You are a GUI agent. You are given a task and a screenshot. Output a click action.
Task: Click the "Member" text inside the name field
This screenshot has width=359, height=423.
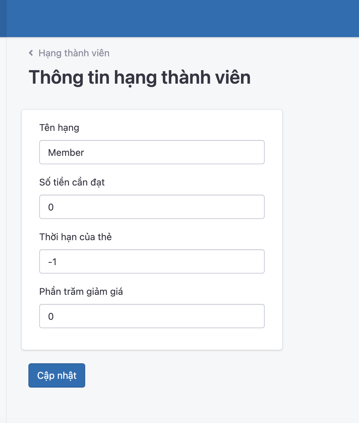tap(66, 152)
